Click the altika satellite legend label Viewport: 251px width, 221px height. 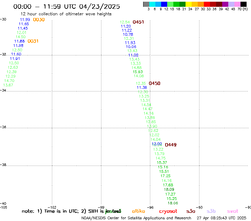tap(138, 211)
